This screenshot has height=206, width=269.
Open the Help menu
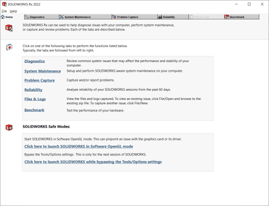click(14, 11)
